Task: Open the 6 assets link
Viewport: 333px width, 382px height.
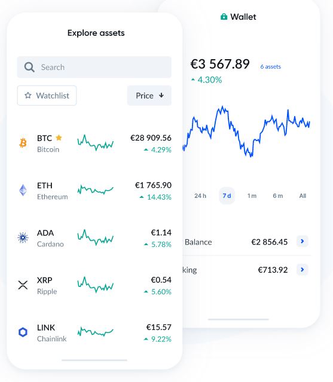Action: click(x=270, y=67)
